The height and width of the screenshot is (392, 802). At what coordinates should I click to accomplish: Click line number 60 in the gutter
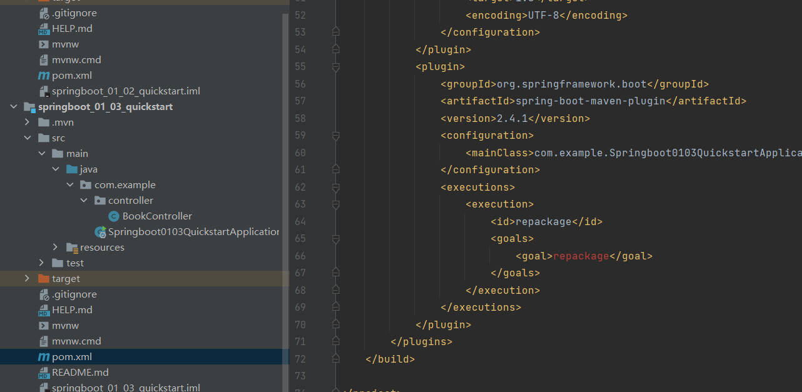pos(300,153)
